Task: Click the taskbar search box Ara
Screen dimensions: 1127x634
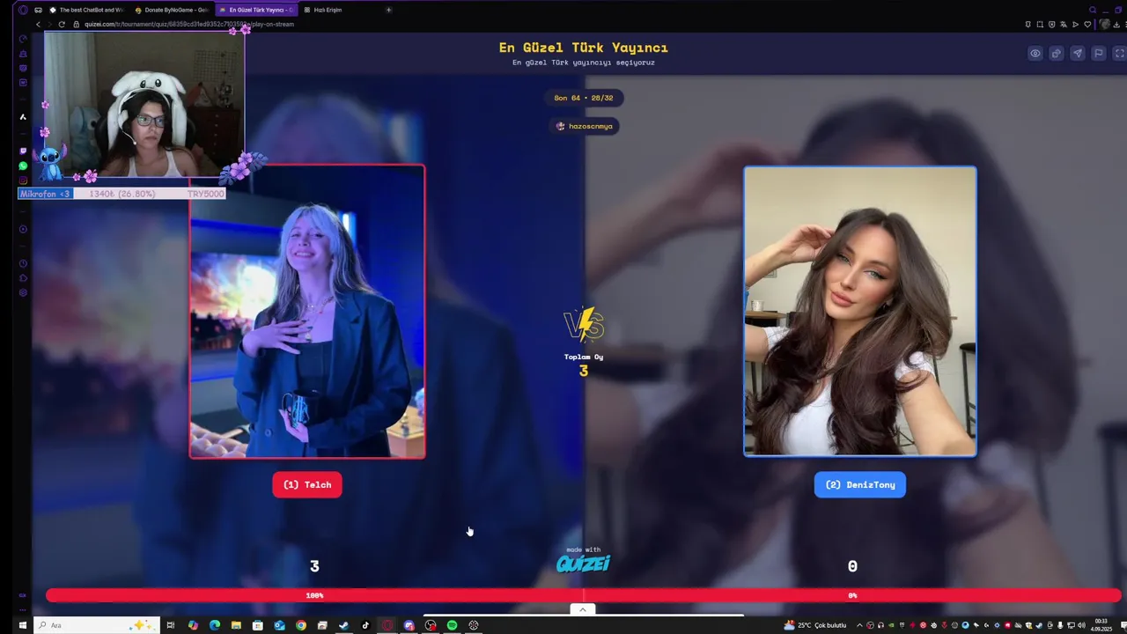Action: [x=97, y=625]
